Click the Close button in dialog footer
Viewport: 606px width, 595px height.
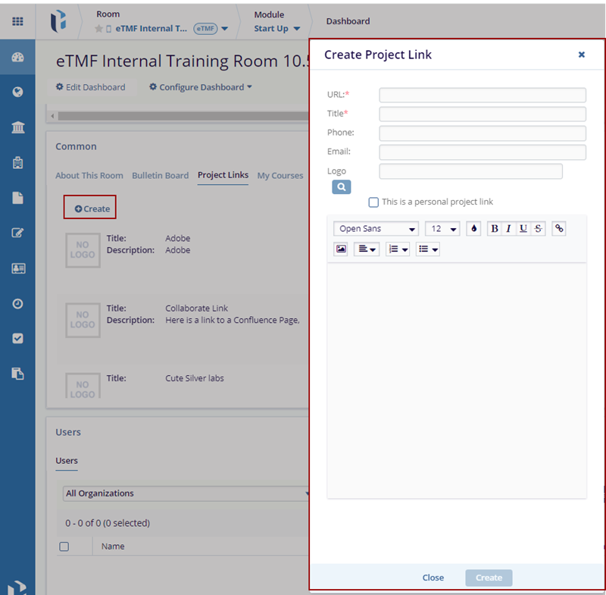433,578
